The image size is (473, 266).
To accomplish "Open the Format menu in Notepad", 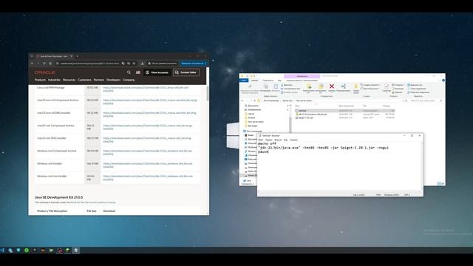I will [278, 140].
